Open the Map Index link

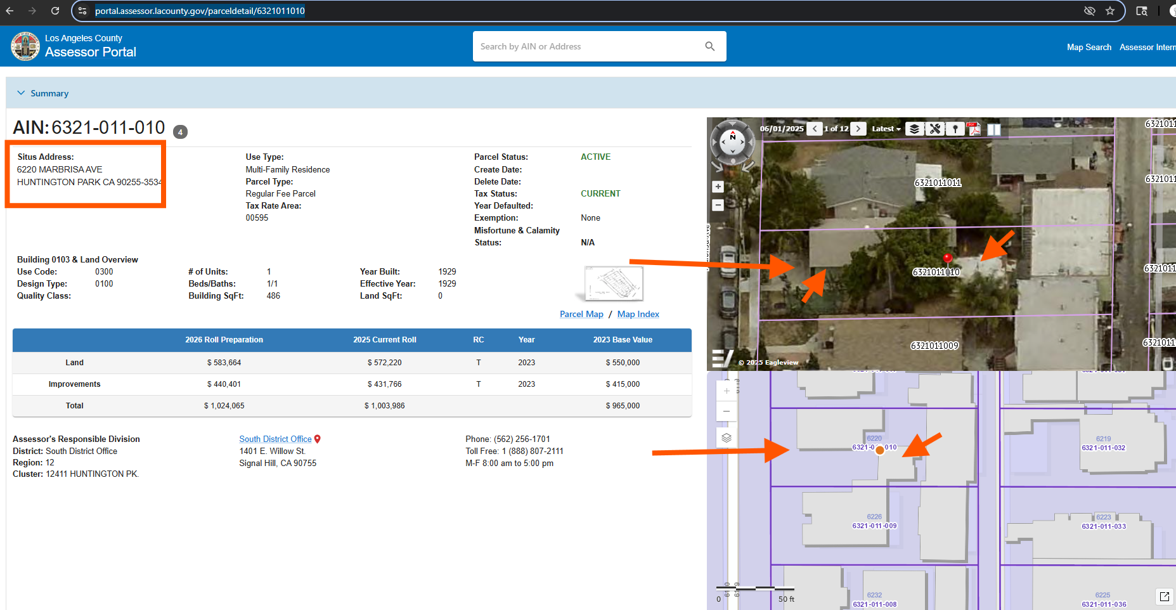coord(638,314)
